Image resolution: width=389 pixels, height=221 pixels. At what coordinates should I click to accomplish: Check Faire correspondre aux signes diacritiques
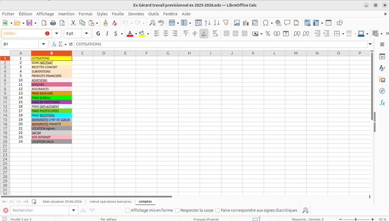[x=218, y=210]
